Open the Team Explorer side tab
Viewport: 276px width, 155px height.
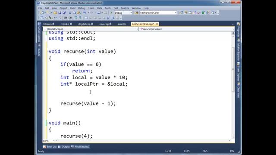pyautogui.click(x=238, y=72)
